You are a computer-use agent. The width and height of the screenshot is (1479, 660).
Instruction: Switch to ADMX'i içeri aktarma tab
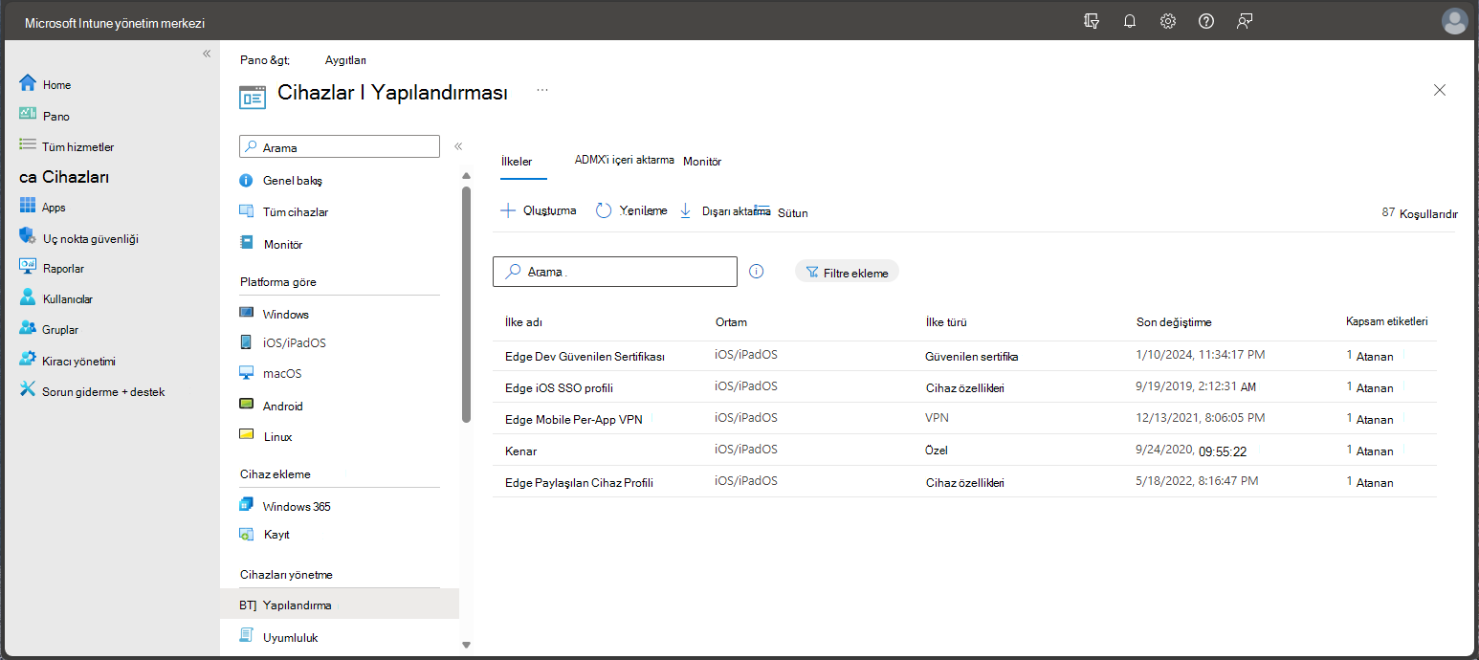pyautogui.click(x=625, y=160)
